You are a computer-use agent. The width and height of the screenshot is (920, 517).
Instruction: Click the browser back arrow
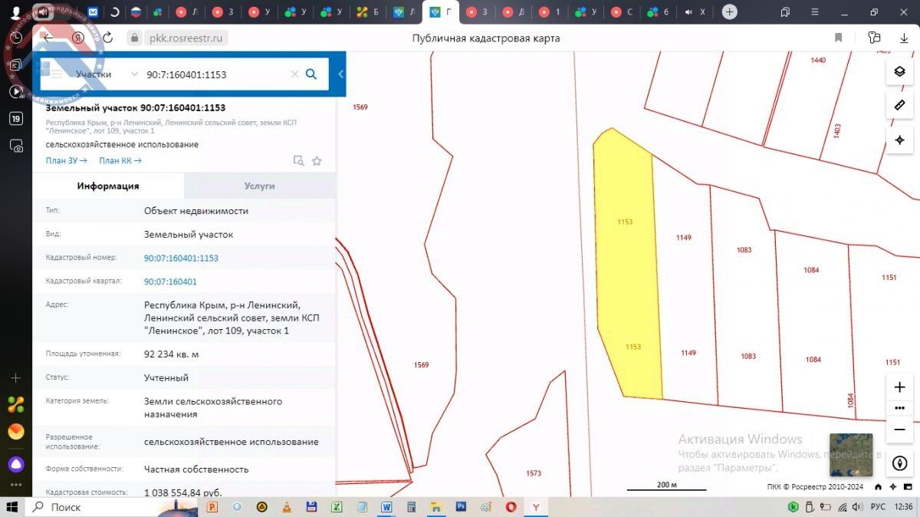click(49, 38)
